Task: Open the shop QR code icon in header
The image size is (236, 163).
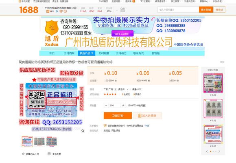Action: tap(122, 10)
